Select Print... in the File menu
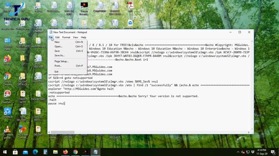This screenshot has width=279, height=156. [69, 66]
